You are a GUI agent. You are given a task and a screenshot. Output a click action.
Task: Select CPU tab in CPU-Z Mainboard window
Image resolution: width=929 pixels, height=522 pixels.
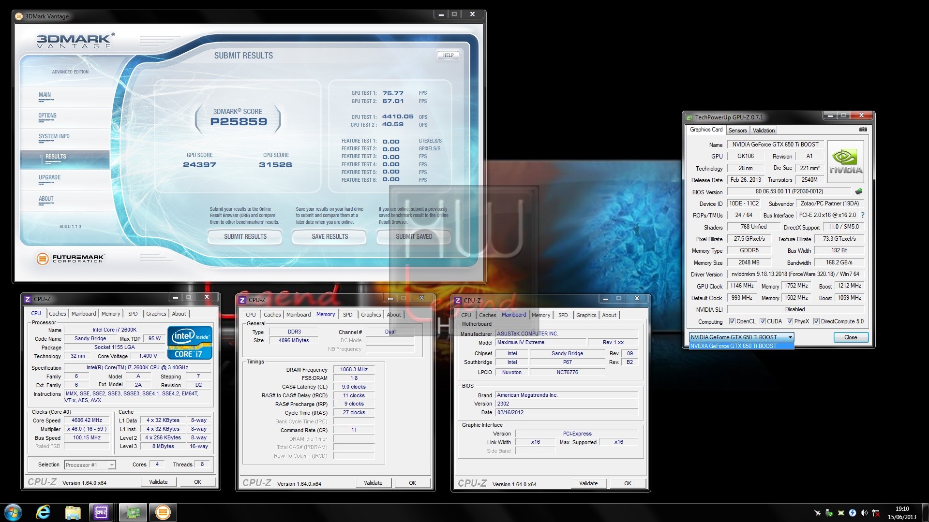point(466,315)
